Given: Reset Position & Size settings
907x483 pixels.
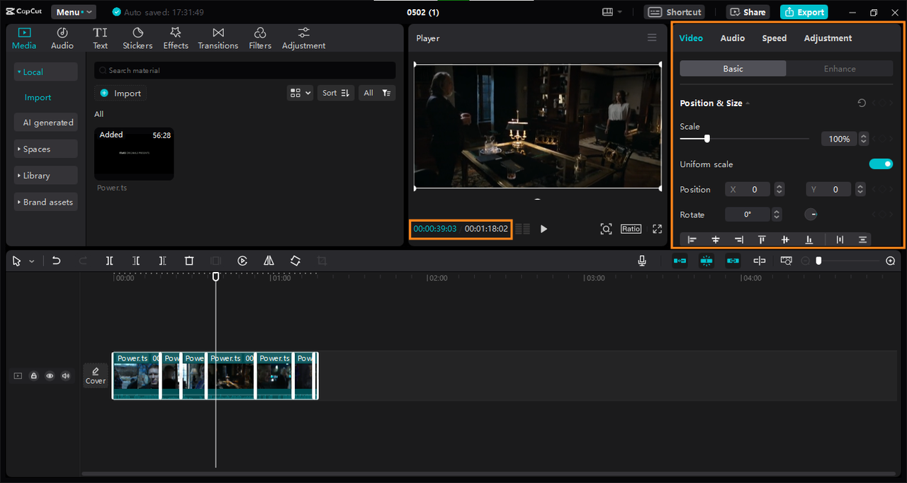Looking at the screenshot, I should (862, 103).
